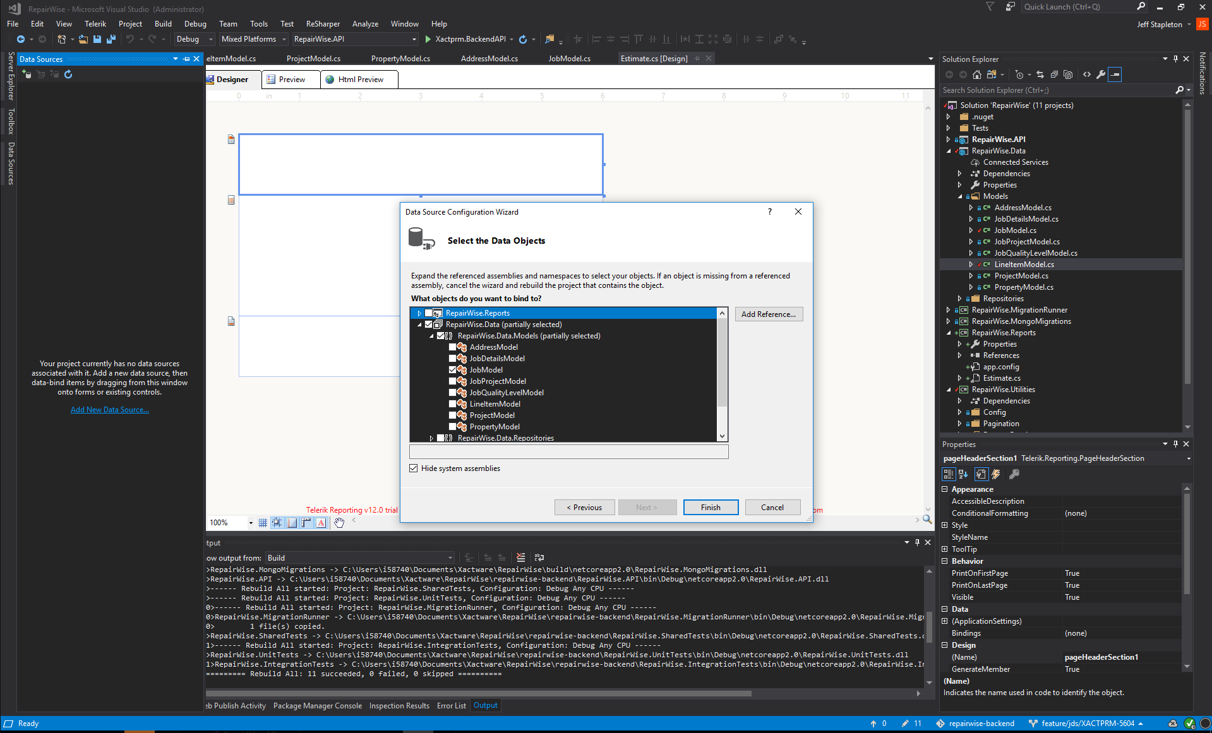Uncheck Hide system assemblies
This screenshot has height=733, width=1212.
(414, 468)
